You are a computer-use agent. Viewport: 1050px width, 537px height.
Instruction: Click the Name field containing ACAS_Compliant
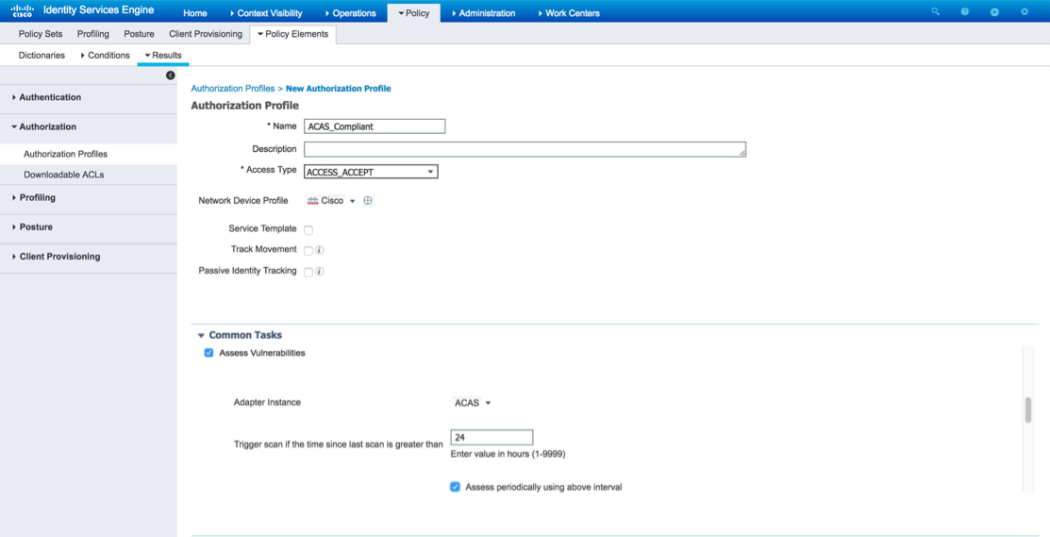tap(375, 126)
